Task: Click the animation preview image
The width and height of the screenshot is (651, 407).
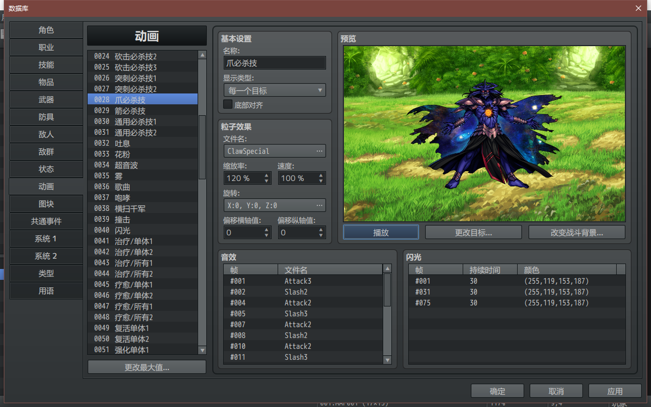Action: (484, 134)
